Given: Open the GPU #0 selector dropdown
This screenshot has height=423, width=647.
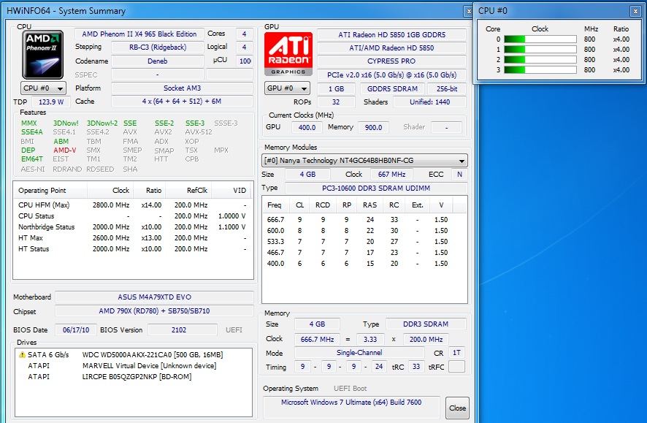Looking at the screenshot, I should pos(287,88).
